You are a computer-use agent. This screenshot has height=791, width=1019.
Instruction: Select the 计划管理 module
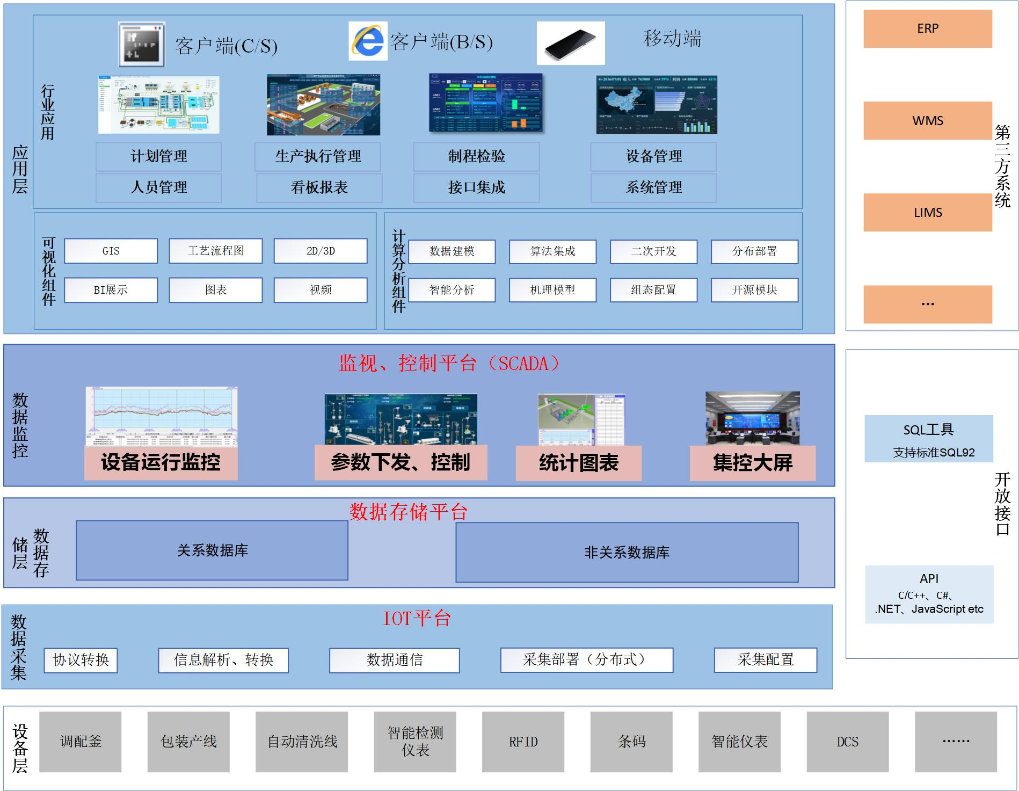pos(159,156)
